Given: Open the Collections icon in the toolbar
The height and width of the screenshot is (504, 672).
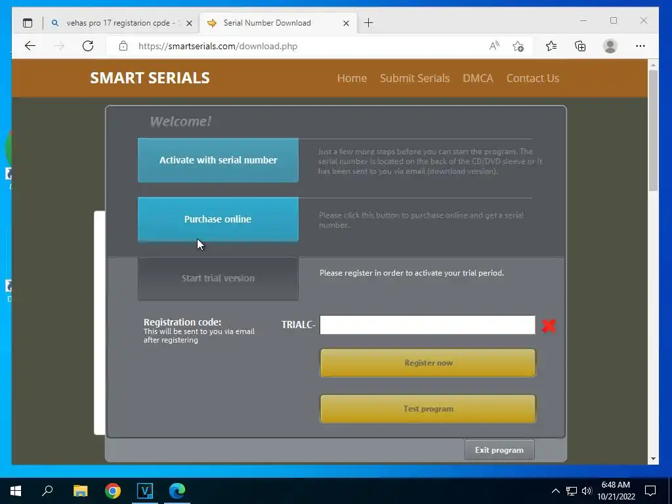Looking at the screenshot, I should [580, 46].
